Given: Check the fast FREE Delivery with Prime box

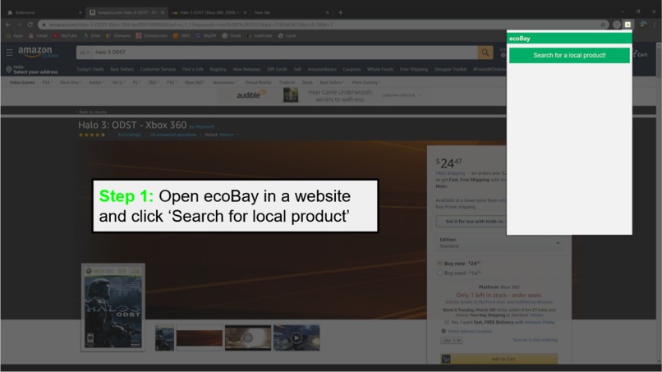Looking at the screenshot, I should point(447,322).
